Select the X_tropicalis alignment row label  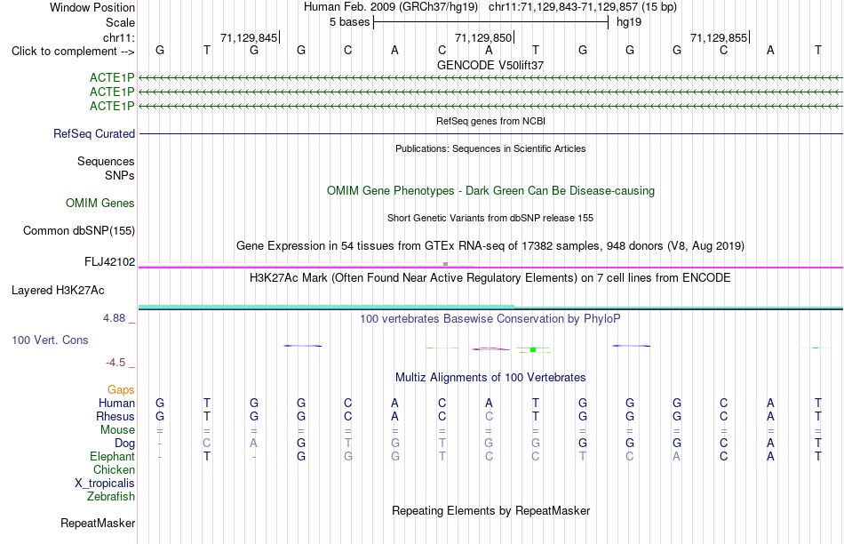coord(105,484)
